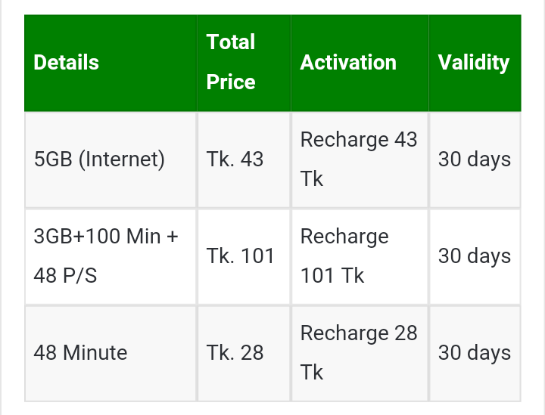Click 'Recharge' above '101 Tk'
Viewport: 545px width, 415px height.
click(x=344, y=237)
